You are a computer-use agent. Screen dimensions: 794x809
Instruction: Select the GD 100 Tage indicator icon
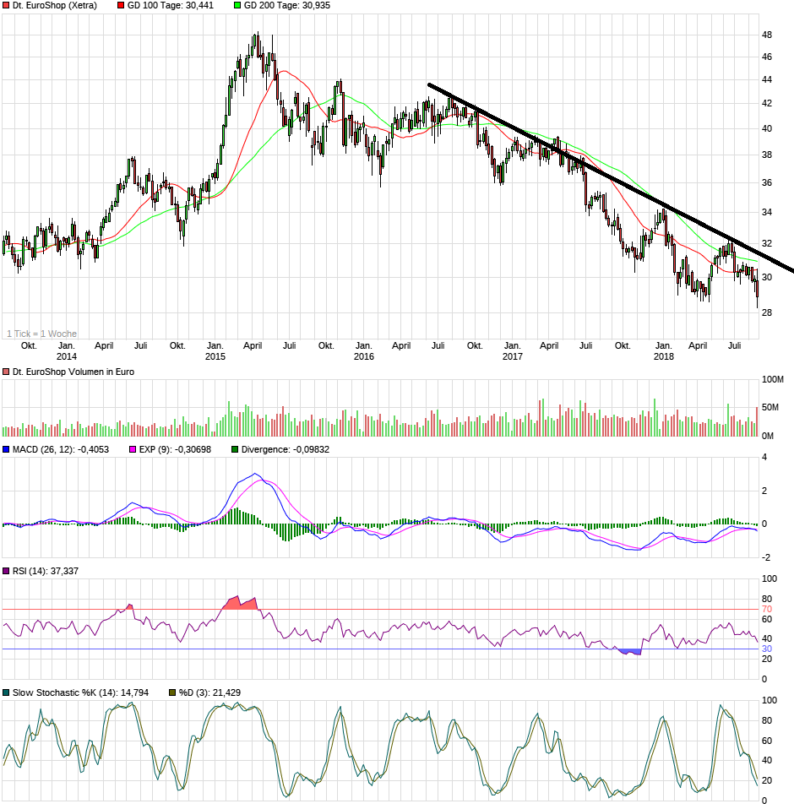point(121,7)
